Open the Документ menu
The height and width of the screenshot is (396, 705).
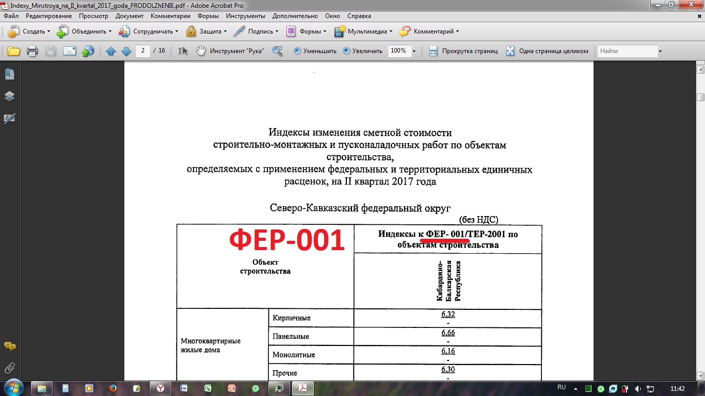coord(130,16)
